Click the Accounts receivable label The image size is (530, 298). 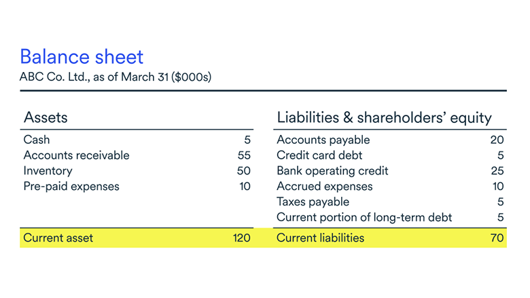coord(76,155)
